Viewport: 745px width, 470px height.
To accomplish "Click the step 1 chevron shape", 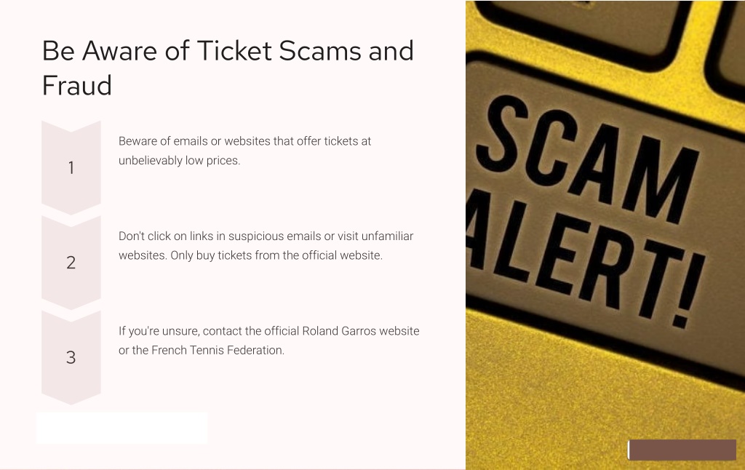I will (71, 168).
